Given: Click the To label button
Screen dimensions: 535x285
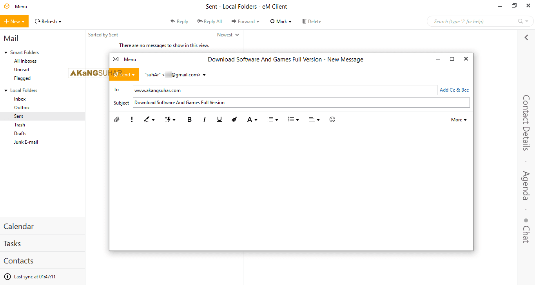Looking at the screenshot, I should coord(116,90).
